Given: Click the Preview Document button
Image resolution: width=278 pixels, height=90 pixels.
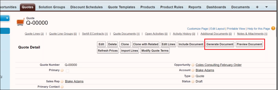Looking at the screenshot, I should (249, 44).
